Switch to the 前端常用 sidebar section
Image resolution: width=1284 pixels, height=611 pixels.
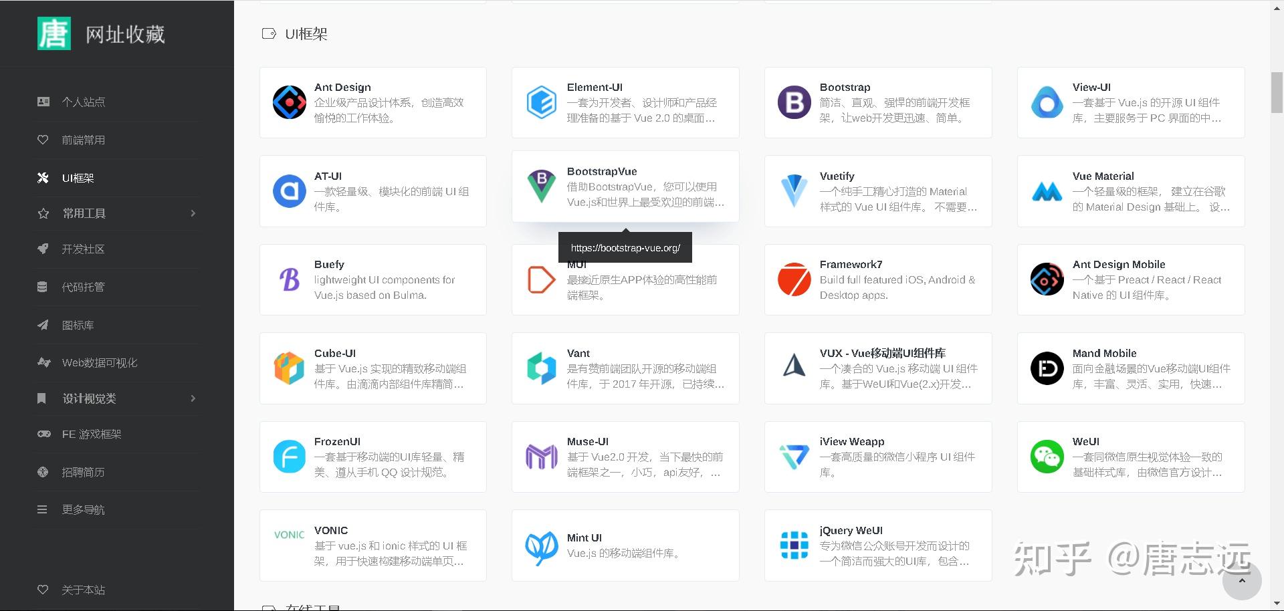83,140
